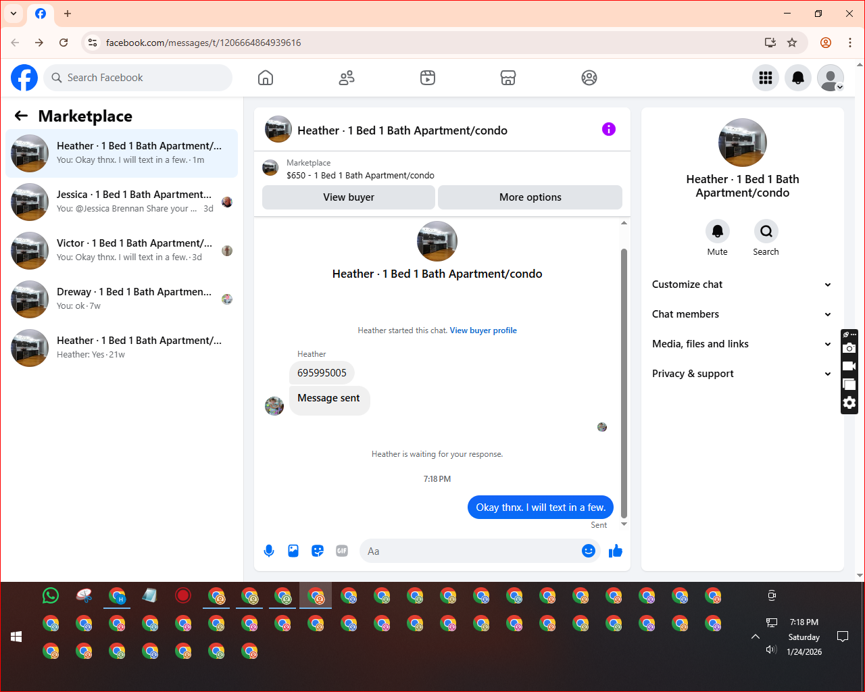Click the listing photo in the info panel
This screenshot has width=865, height=692.
click(x=743, y=143)
